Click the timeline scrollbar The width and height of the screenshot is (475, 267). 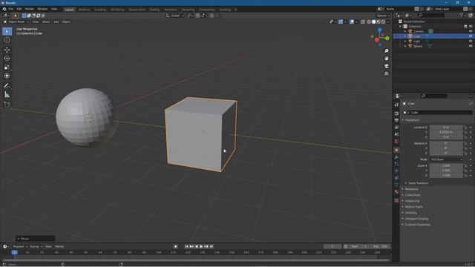(196, 260)
